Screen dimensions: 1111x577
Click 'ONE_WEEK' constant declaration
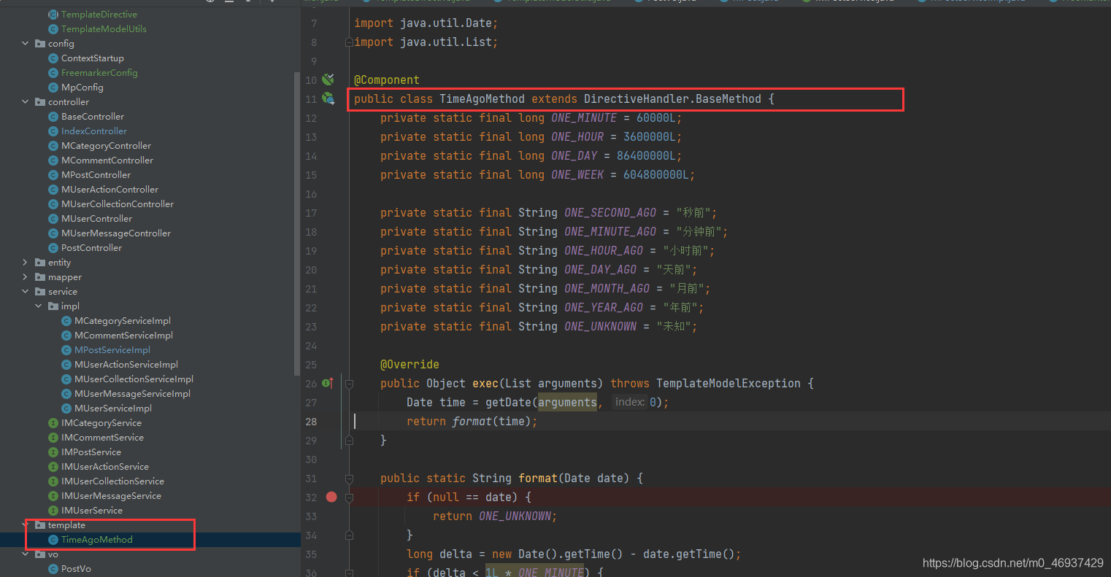point(577,174)
